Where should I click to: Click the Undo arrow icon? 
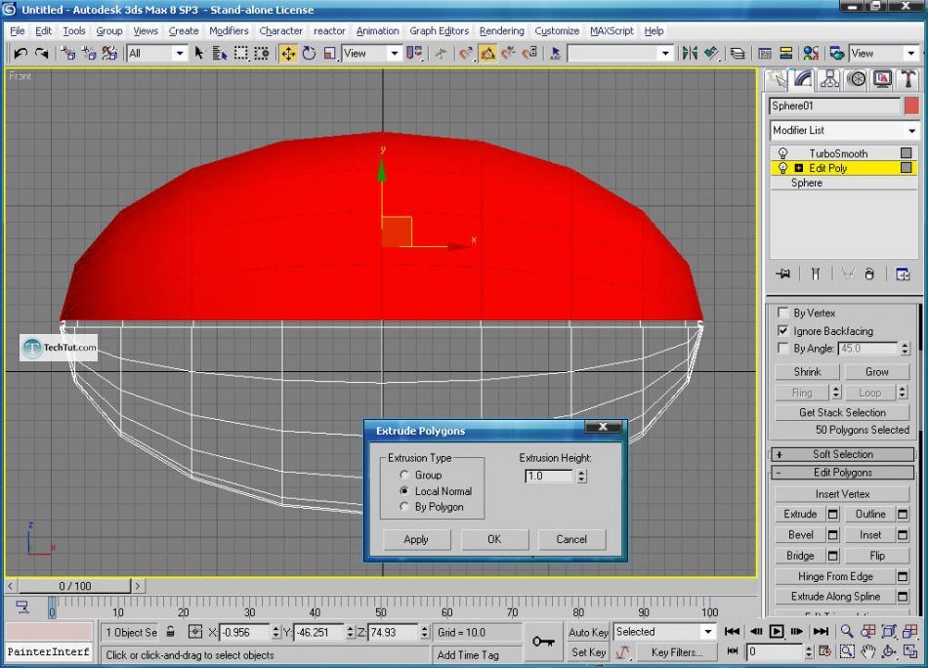pos(21,54)
